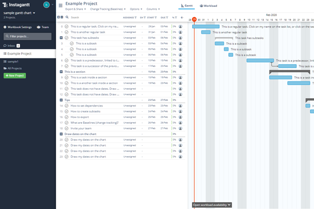Click the Filter projects input field
Screen dimensions: 314x209
coord(27,37)
